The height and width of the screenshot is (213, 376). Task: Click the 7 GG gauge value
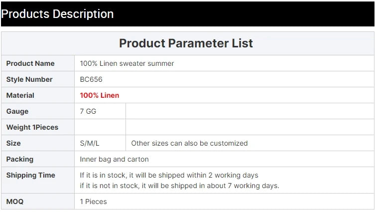tap(88, 111)
